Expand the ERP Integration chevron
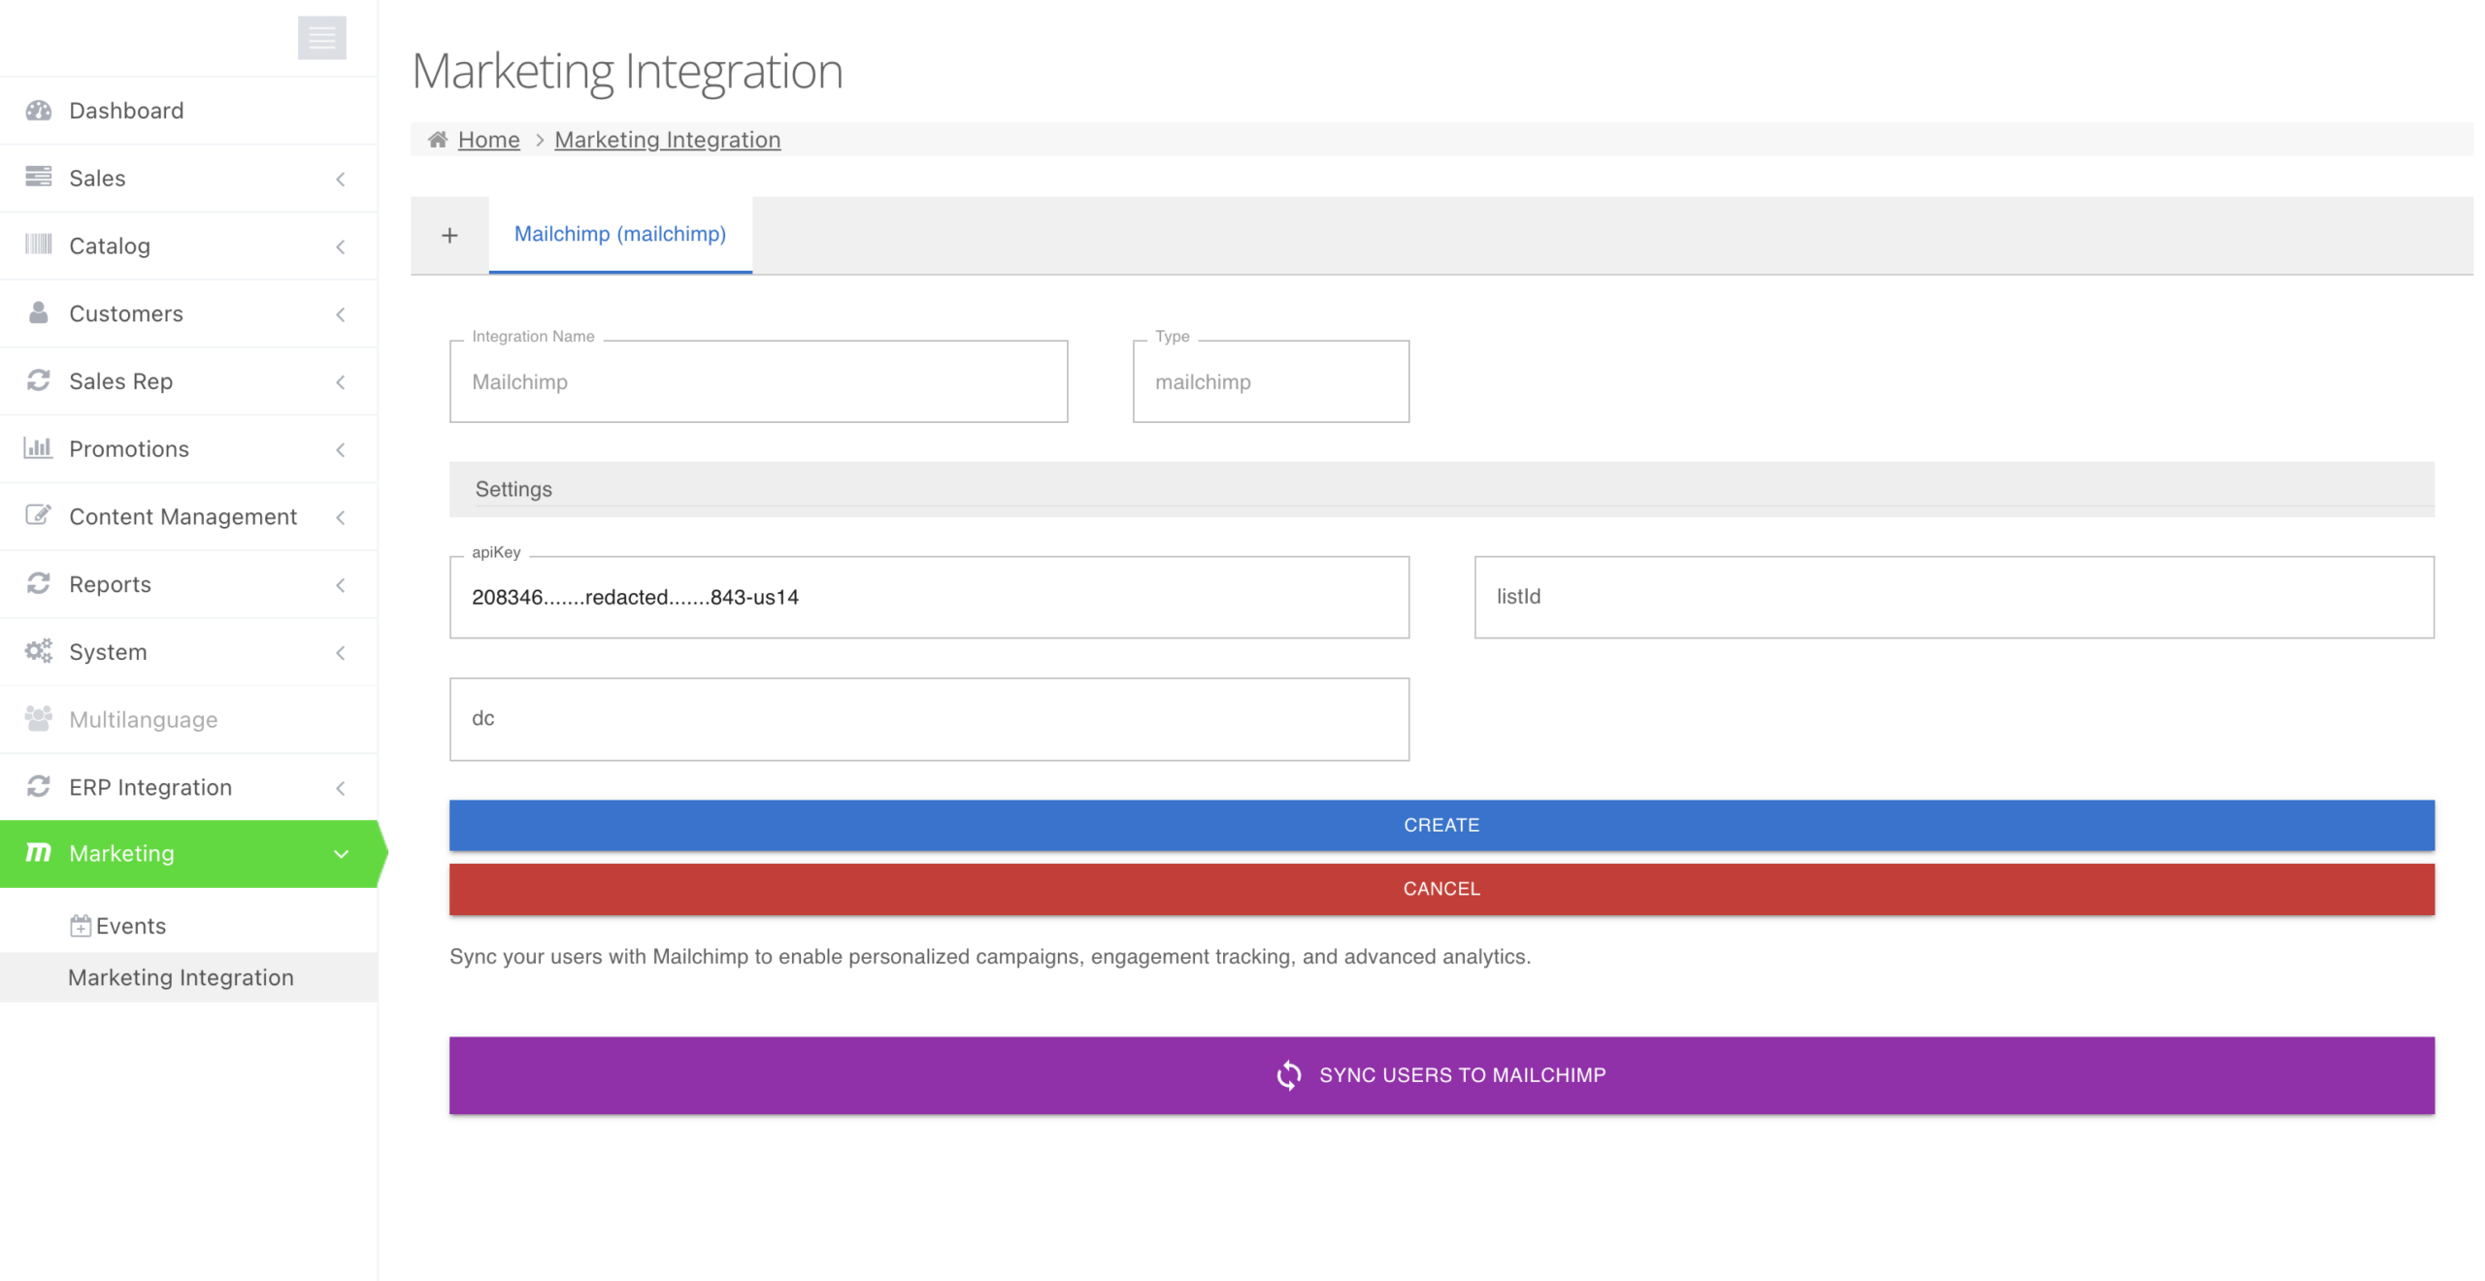This screenshot has width=2485, height=1281. pos(341,788)
